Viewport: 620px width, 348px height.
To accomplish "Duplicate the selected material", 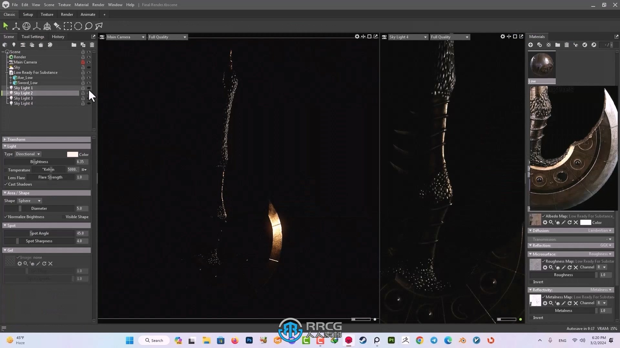I will click(540, 45).
